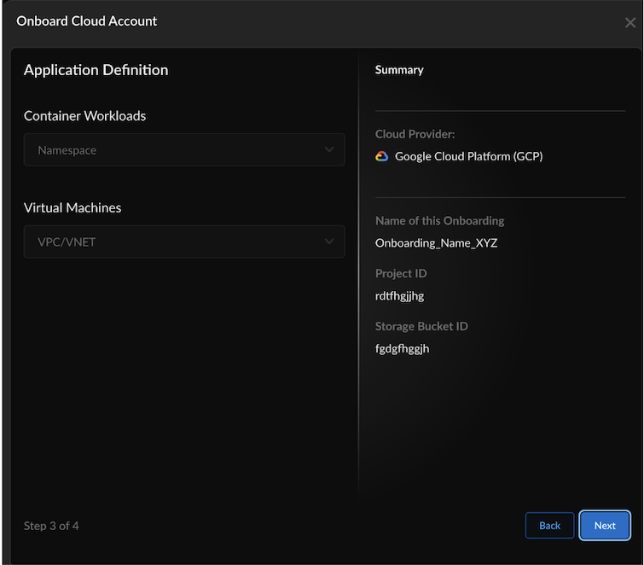The image size is (644, 565).
Task: Click the Container Workloads label
Action: [84, 116]
